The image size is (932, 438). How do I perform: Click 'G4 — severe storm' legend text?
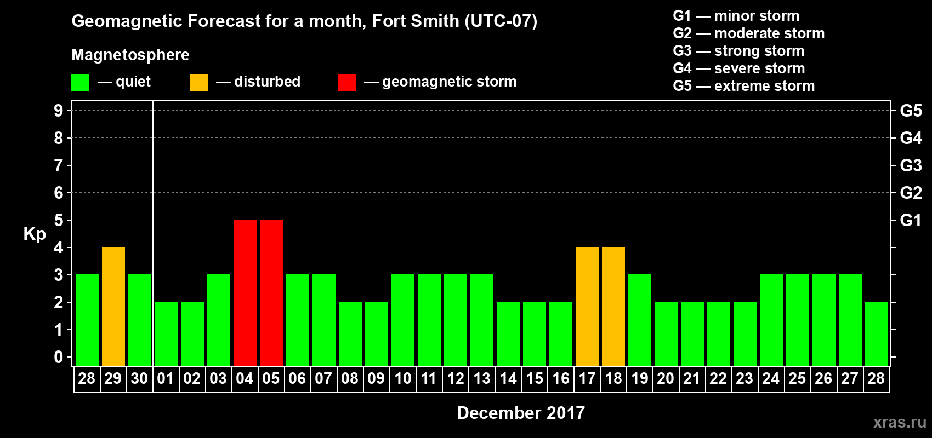[739, 68]
